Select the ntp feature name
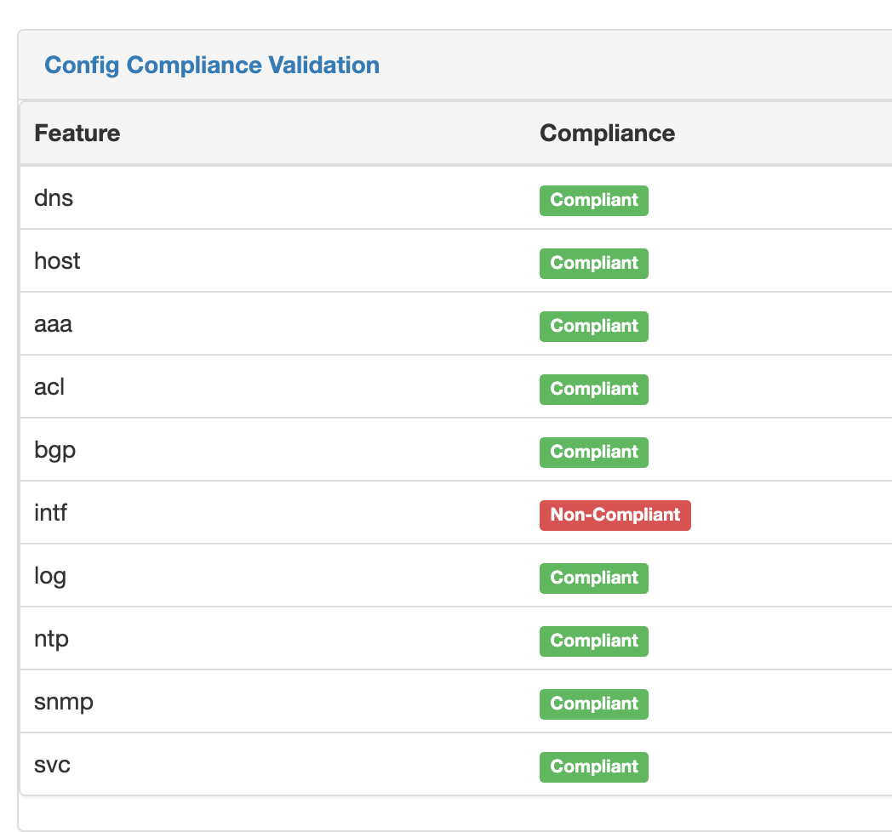 (51, 639)
